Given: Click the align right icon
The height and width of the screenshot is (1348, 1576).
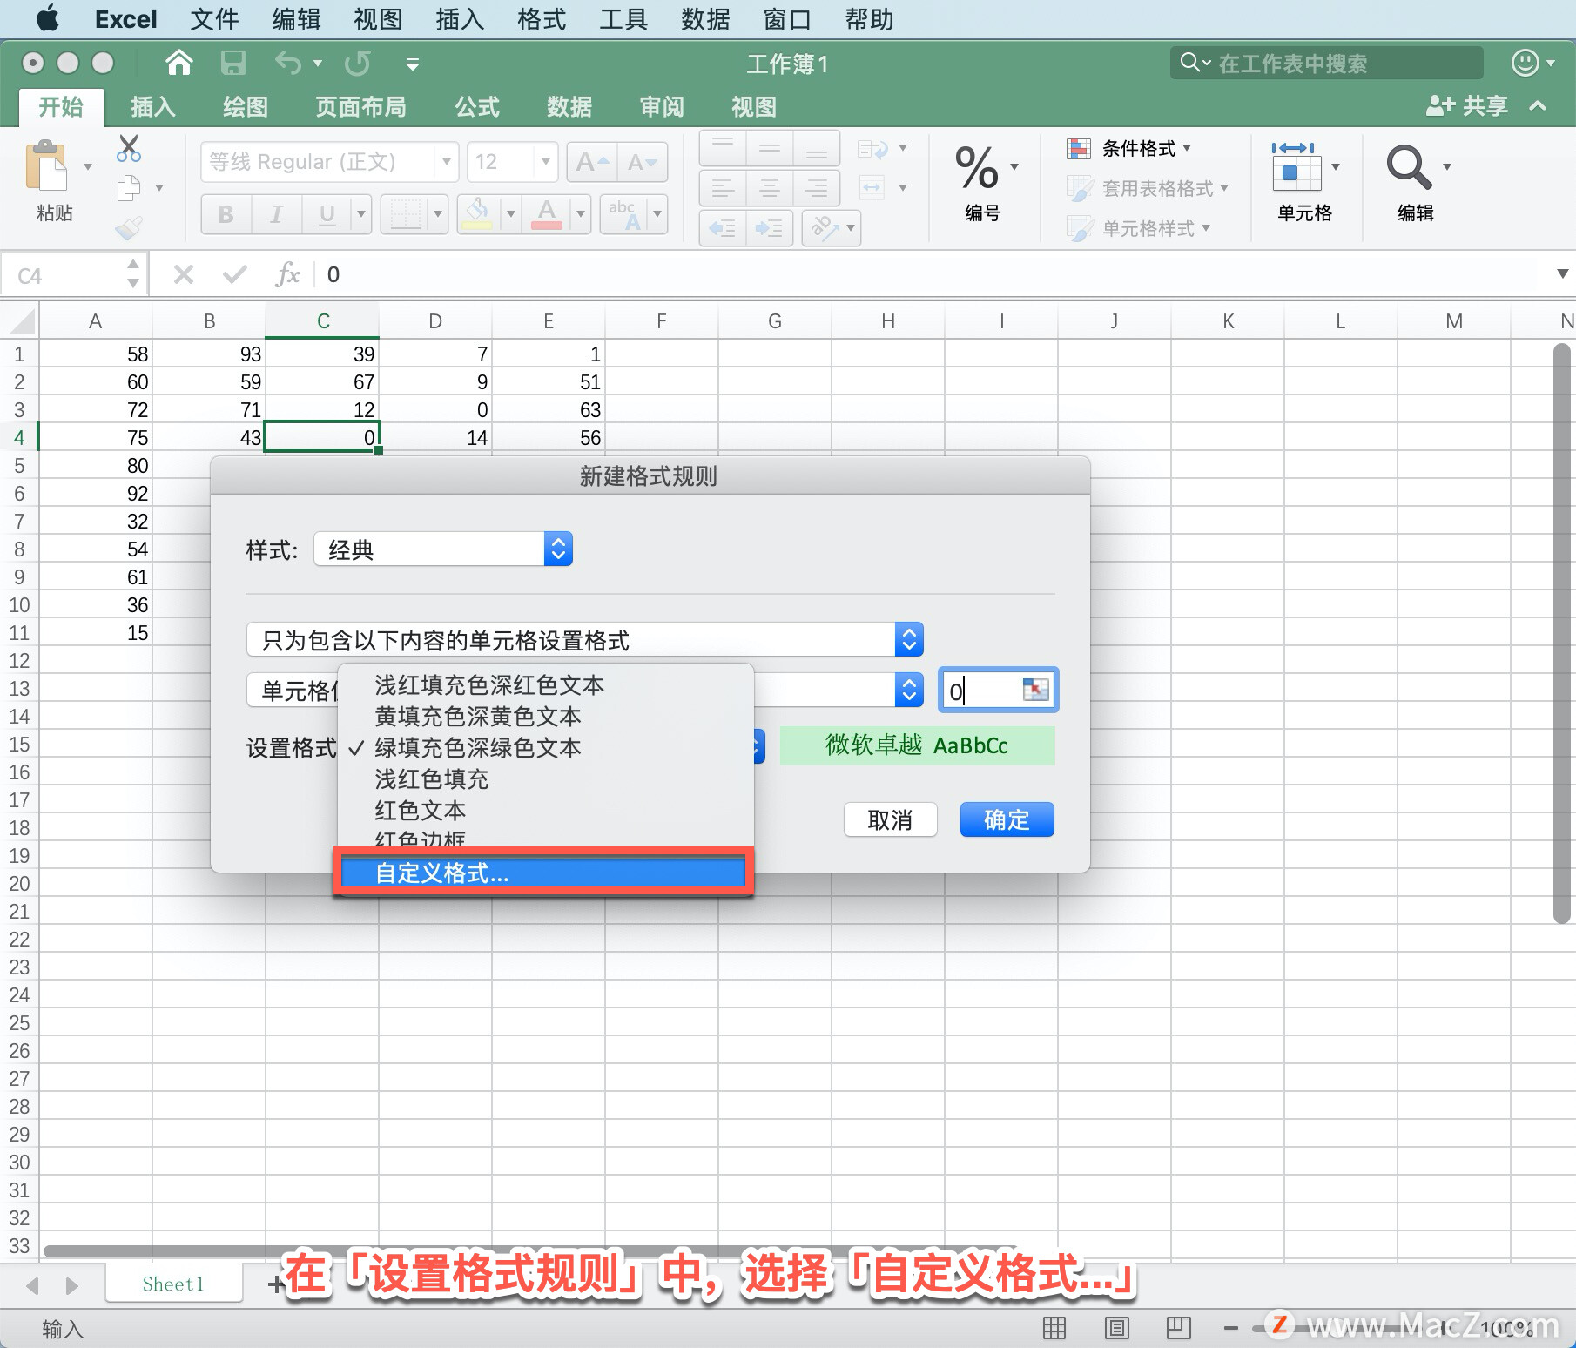Looking at the screenshot, I should tap(816, 187).
